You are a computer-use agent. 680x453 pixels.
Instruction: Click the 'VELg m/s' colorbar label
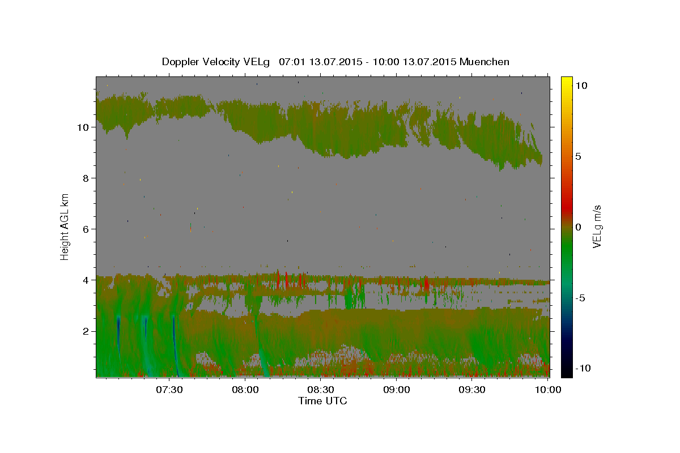(x=597, y=226)
